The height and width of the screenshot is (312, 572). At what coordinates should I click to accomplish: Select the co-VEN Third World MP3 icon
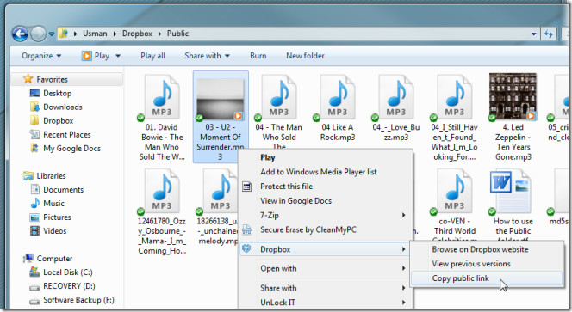(455, 191)
